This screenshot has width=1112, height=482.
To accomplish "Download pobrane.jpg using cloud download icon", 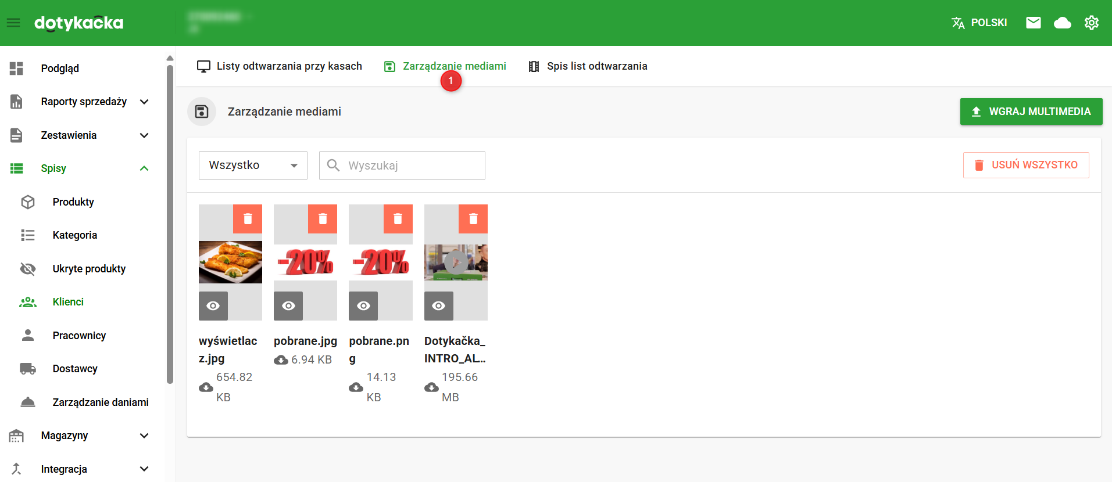I will [281, 360].
